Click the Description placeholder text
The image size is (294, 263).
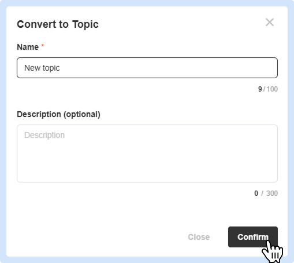click(44, 135)
